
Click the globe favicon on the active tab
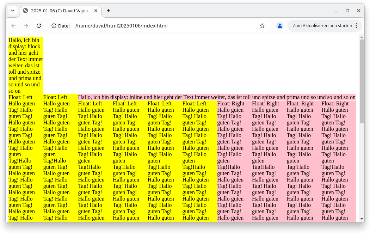(25, 11)
